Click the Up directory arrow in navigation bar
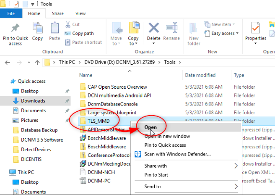The image size is (275, 195). point(37,62)
